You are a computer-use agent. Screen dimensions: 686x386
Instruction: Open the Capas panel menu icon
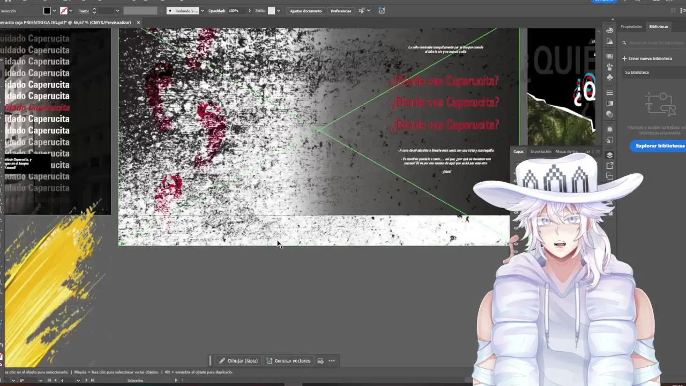[x=598, y=152]
